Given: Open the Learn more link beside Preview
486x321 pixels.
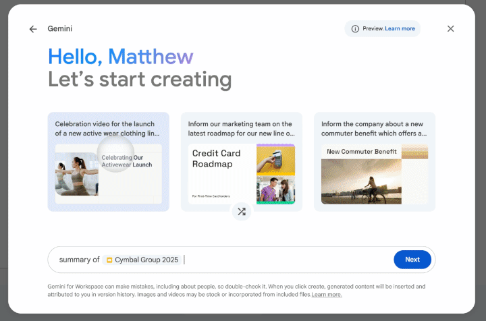Looking at the screenshot, I should tap(400, 29).
